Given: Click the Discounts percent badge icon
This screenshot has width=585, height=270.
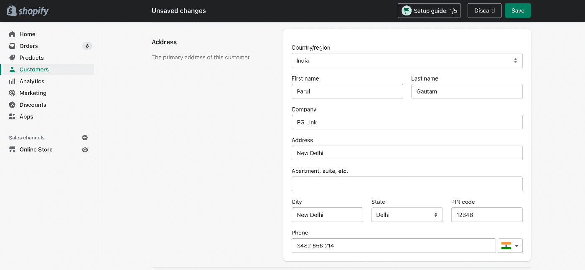Looking at the screenshot, I should click(x=12, y=105).
